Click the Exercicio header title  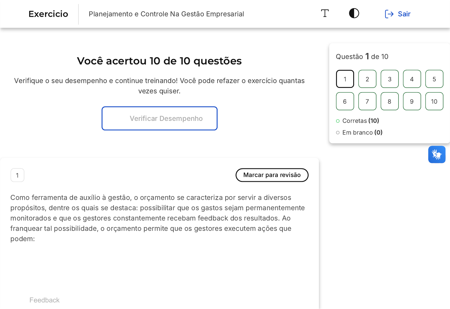48,14
